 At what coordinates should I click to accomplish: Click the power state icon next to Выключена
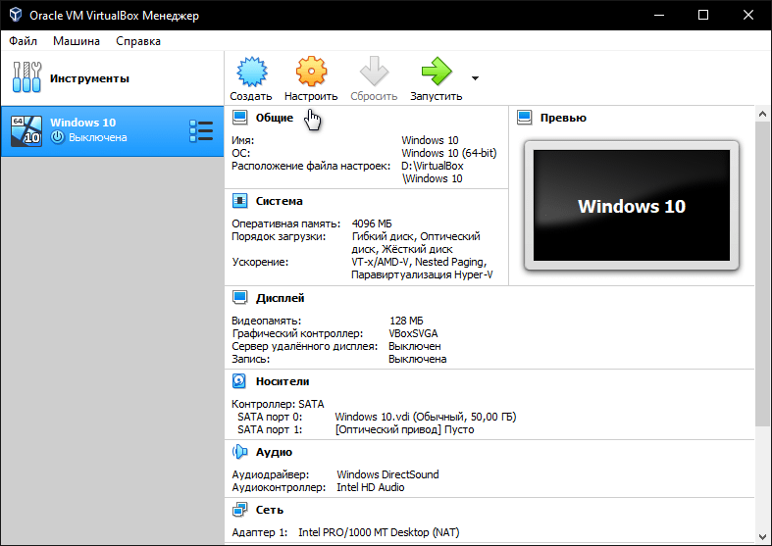58,137
